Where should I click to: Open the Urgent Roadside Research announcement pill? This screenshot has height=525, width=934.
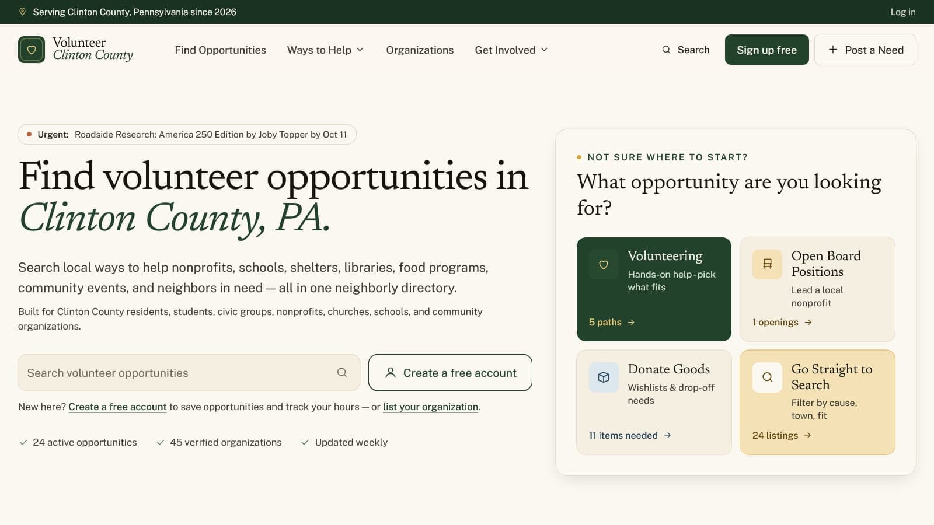187,134
